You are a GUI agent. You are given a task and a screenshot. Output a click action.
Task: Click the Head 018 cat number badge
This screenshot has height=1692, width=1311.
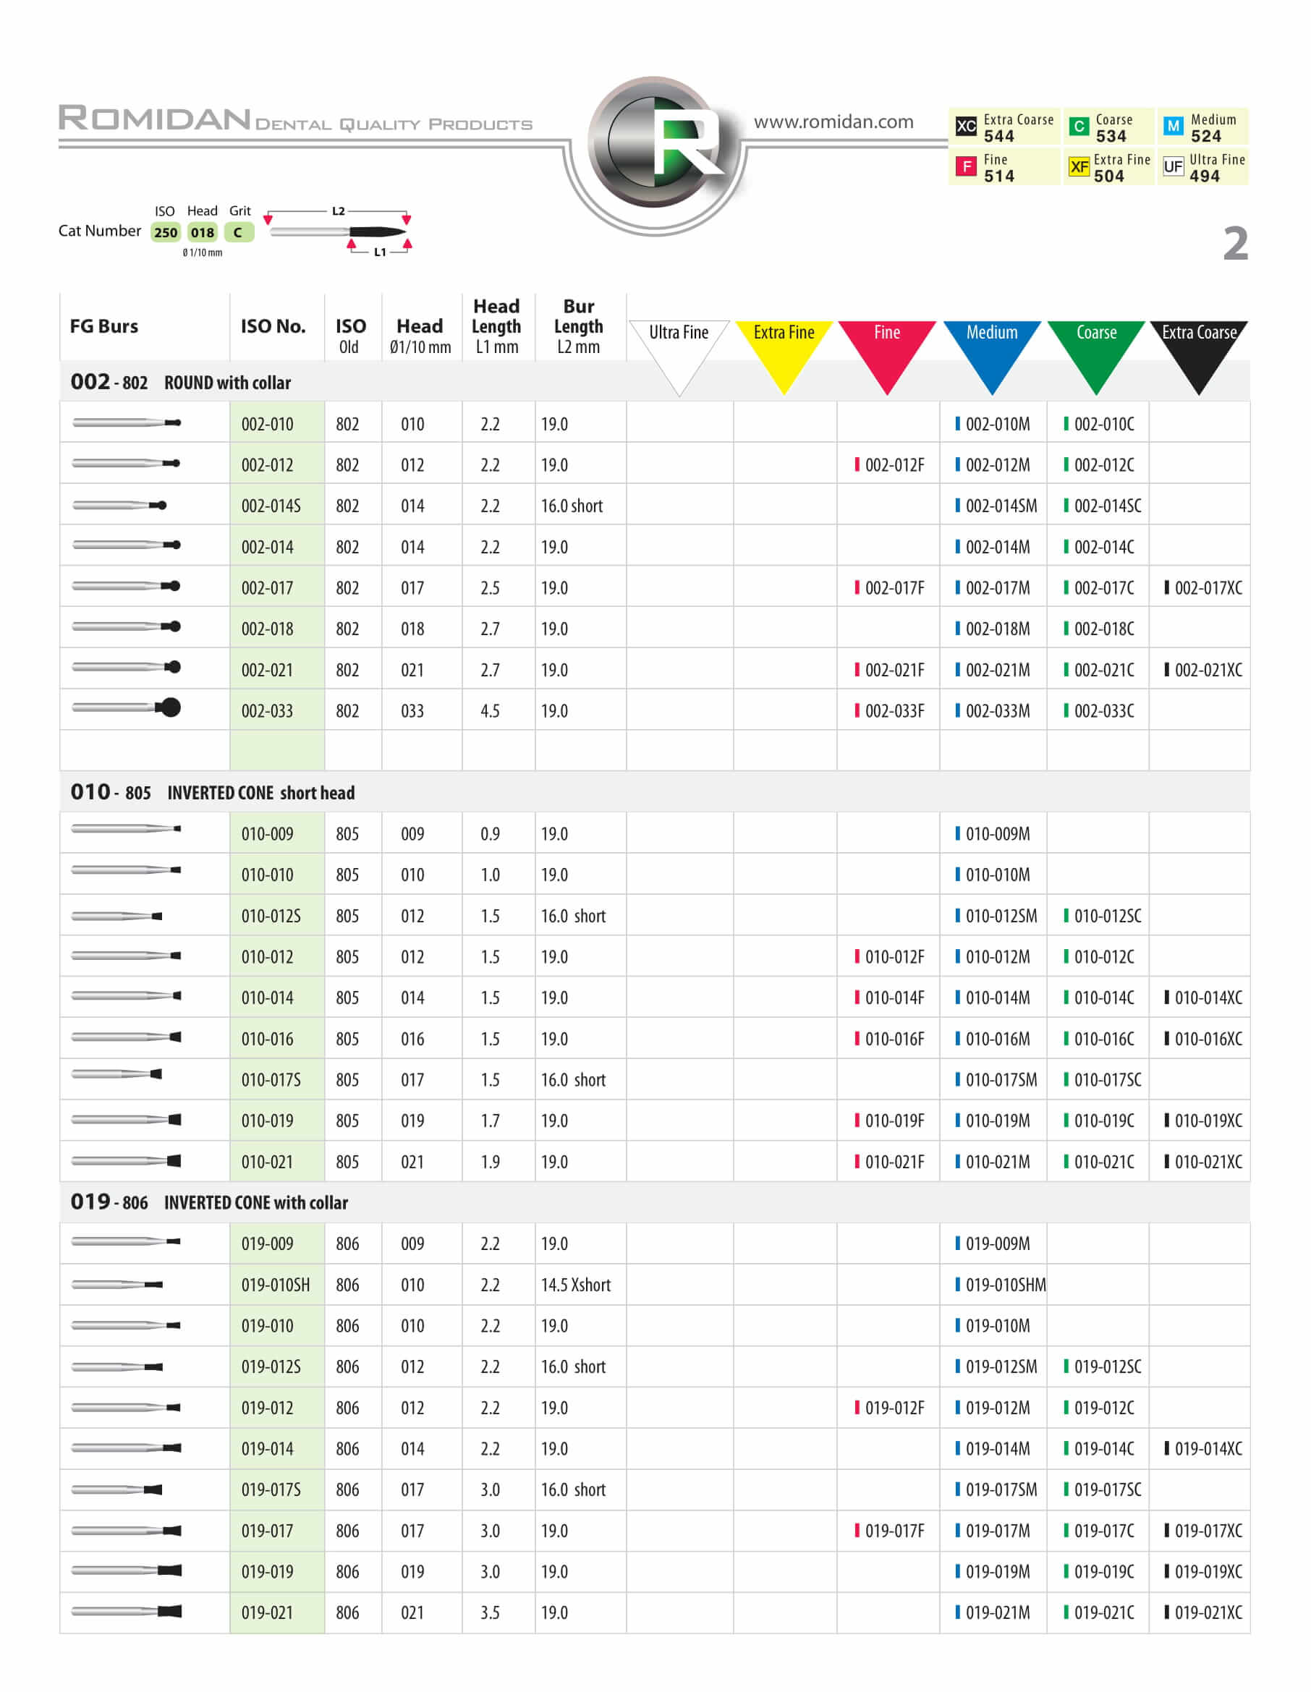click(203, 232)
